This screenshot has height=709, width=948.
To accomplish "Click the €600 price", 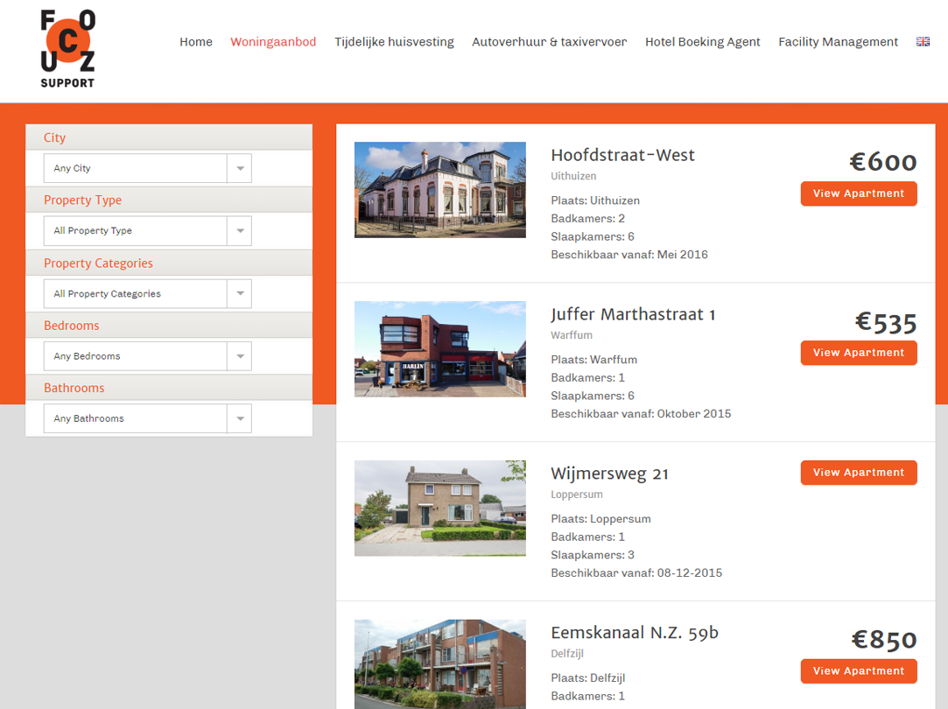I will [x=883, y=161].
